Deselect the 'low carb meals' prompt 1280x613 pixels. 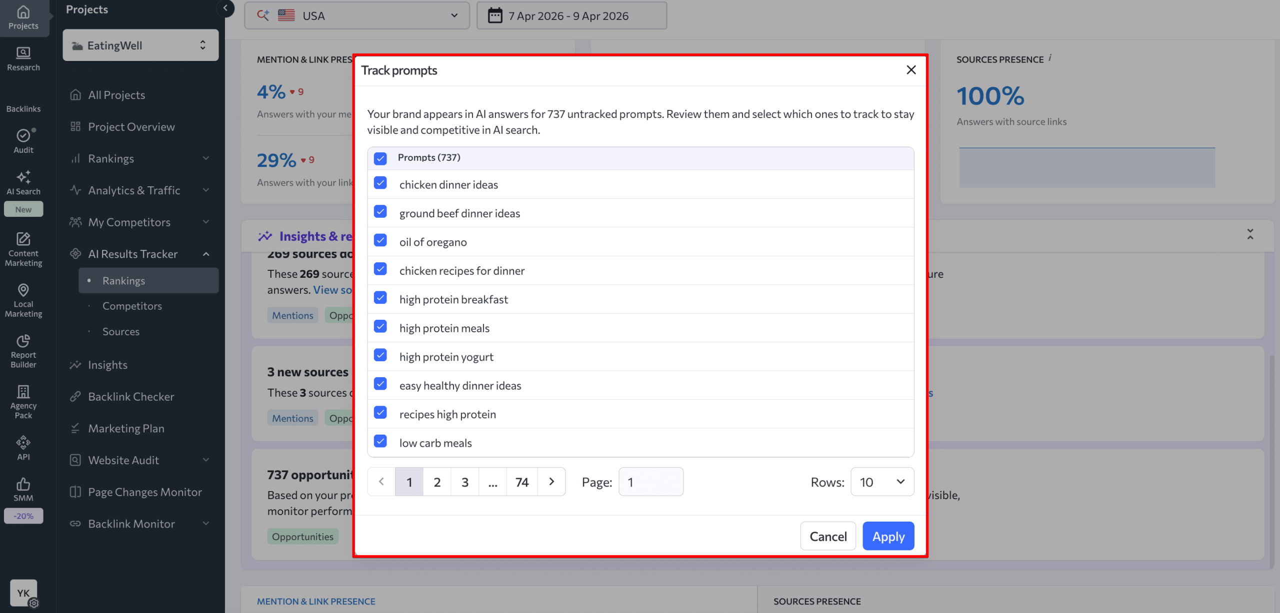(380, 441)
